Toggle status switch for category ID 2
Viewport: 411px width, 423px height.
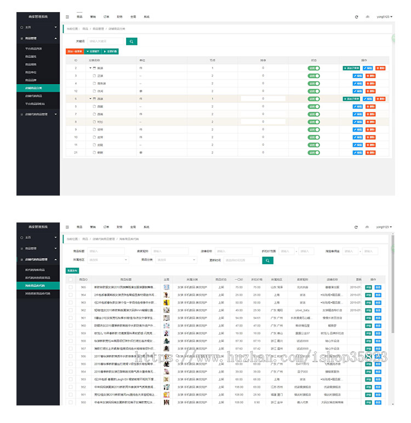[x=313, y=68]
